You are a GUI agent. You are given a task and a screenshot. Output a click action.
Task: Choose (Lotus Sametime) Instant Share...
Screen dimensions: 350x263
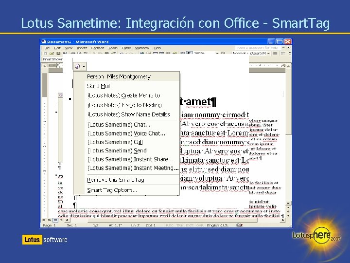(126, 159)
